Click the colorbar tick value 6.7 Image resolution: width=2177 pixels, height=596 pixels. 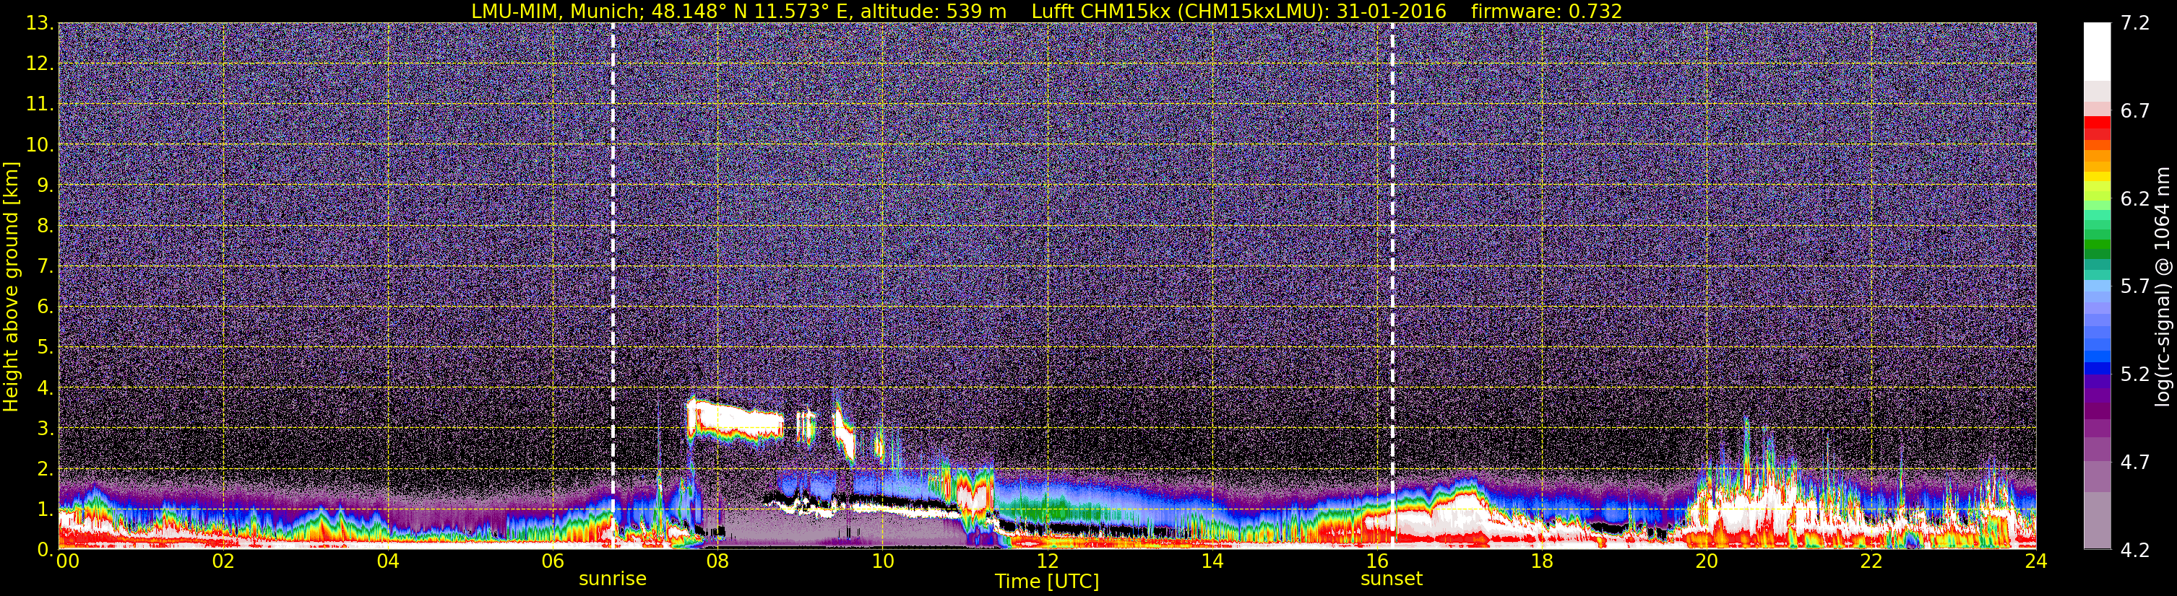[2136, 111]
